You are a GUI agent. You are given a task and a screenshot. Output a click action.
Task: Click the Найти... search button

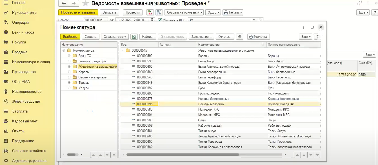pos(148,37)
